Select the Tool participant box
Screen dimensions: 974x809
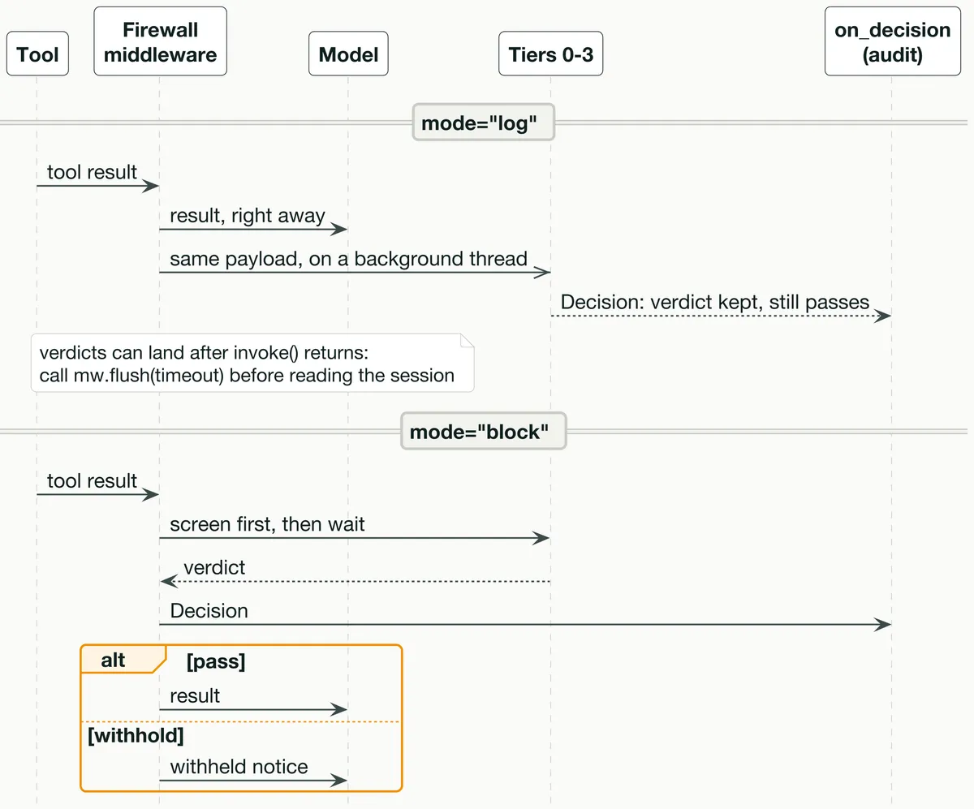coord(37,54)
